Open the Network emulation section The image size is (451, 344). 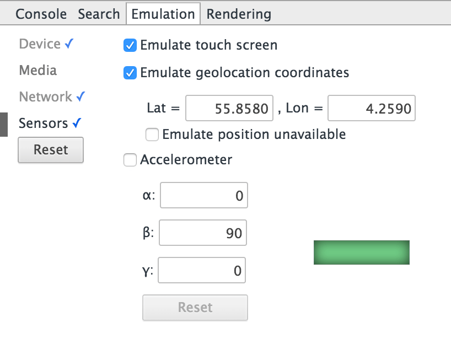point(43,96)
